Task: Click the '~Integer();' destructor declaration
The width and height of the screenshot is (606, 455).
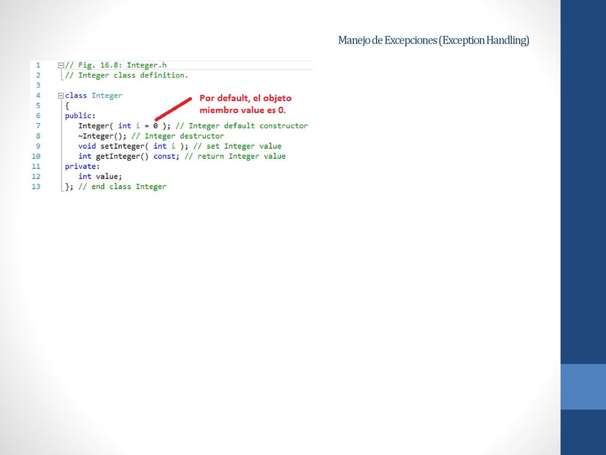Action: pos(102,136)
